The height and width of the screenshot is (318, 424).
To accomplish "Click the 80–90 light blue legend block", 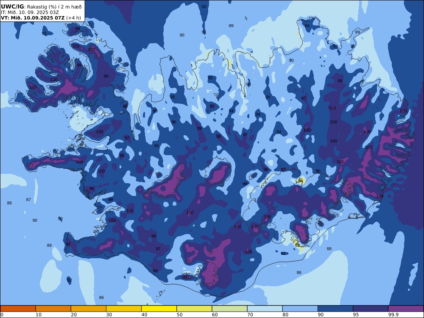I will point(300,309).
